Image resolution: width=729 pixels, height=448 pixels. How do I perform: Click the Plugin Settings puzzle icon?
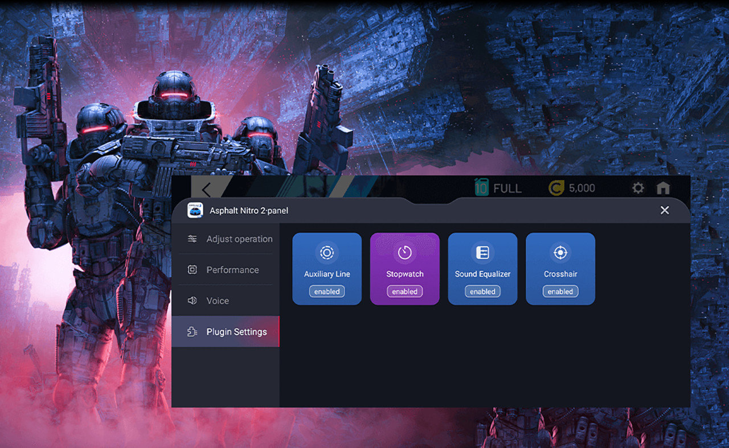tap(193, 331)
